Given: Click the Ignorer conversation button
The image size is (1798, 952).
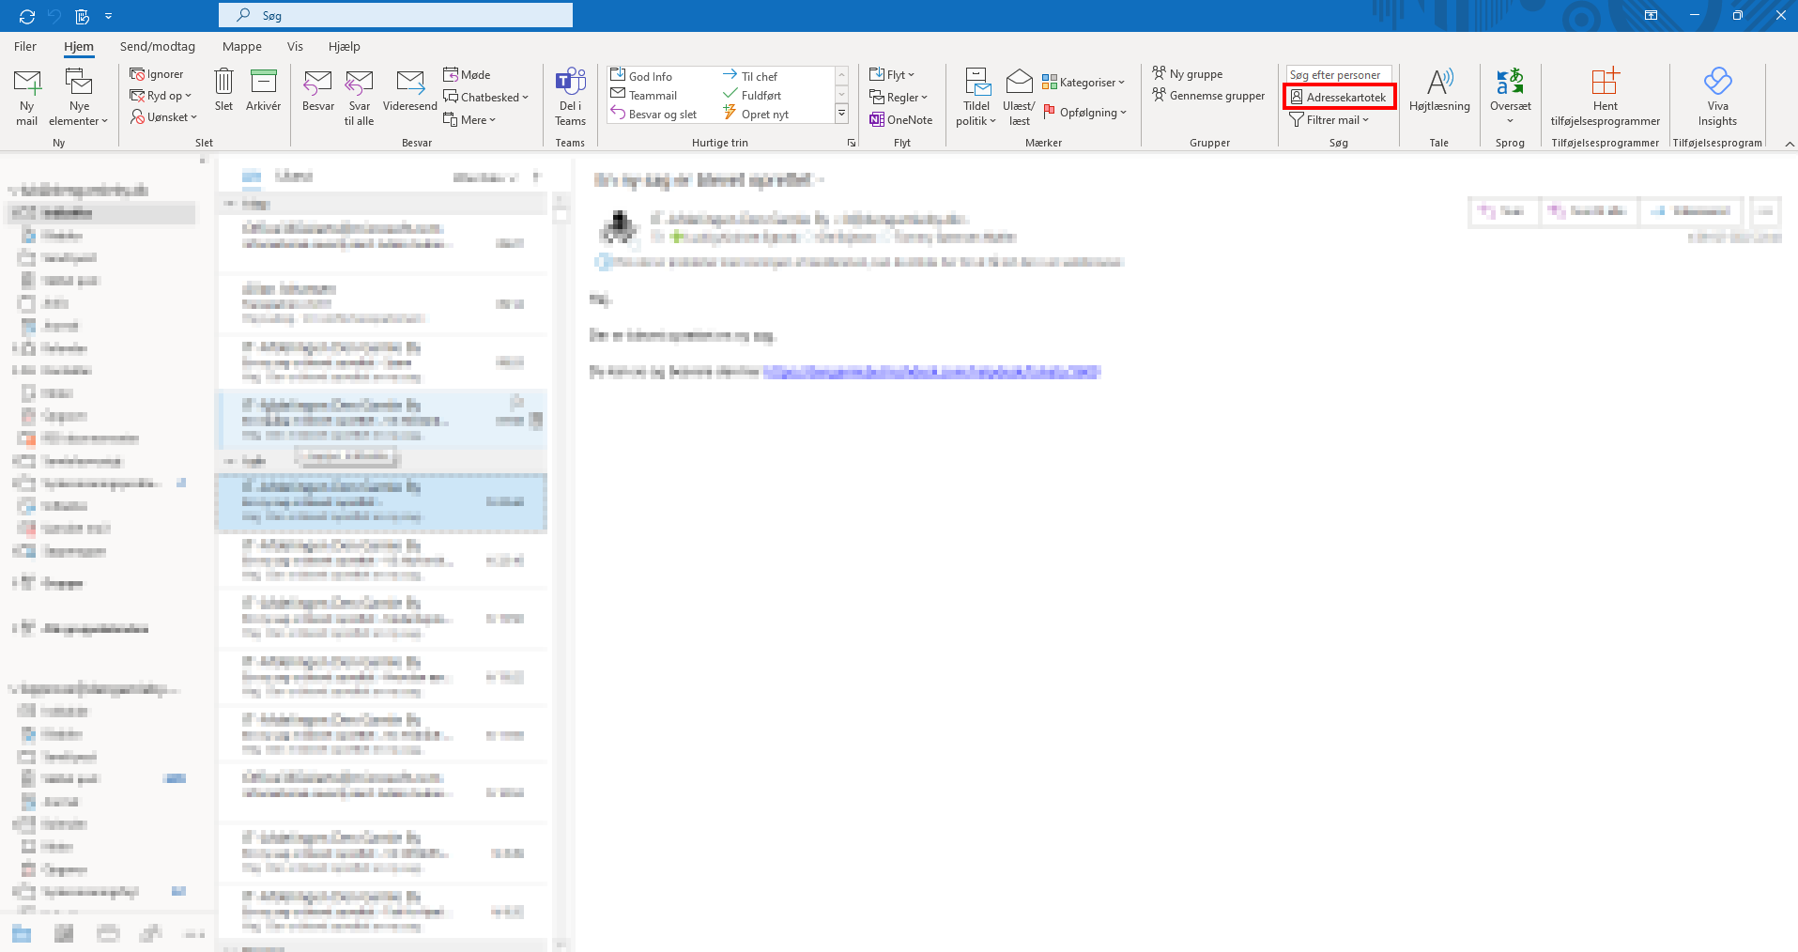Looking at the screenshot, I should (157, 74).
